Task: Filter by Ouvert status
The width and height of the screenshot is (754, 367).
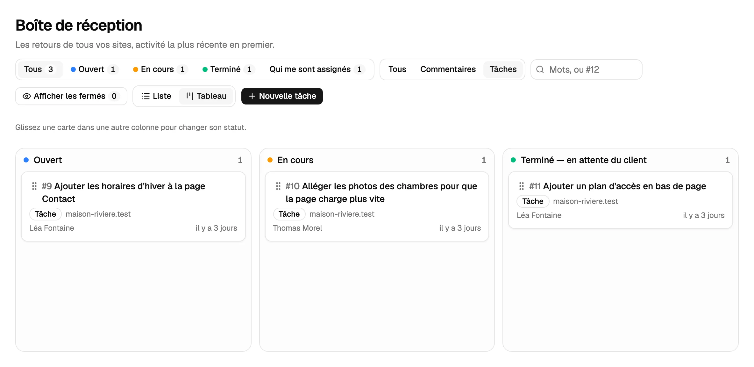Action: pyautogui.click(x=95, y=69)
